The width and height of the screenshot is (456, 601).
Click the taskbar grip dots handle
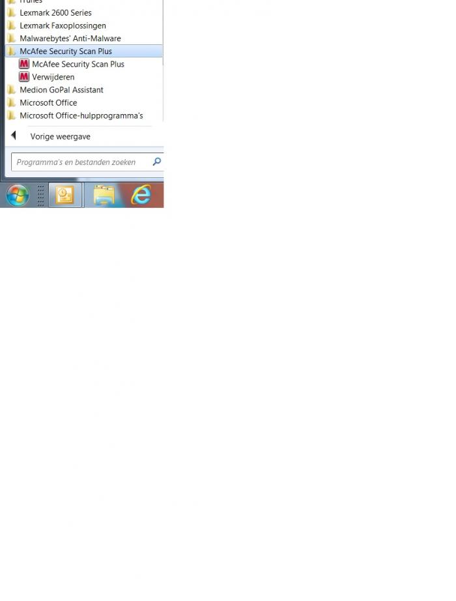click(x=40, y=196)
